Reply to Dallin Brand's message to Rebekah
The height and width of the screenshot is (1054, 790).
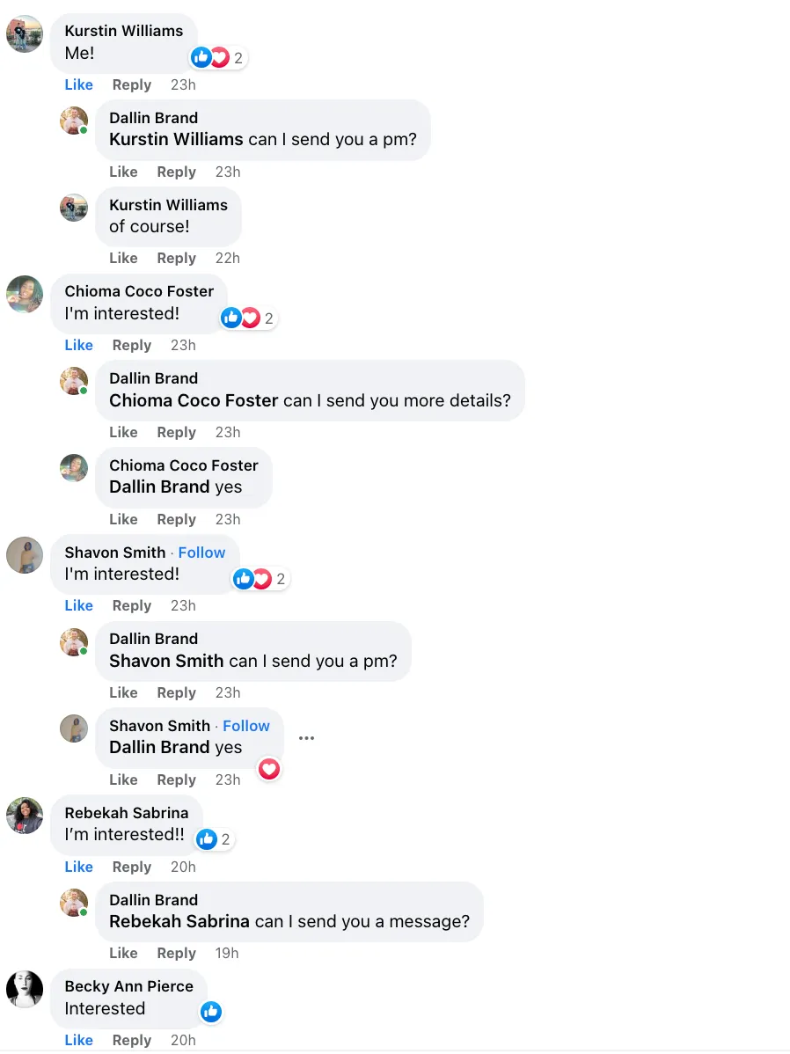pyautogui.click(x=176, y=953)
